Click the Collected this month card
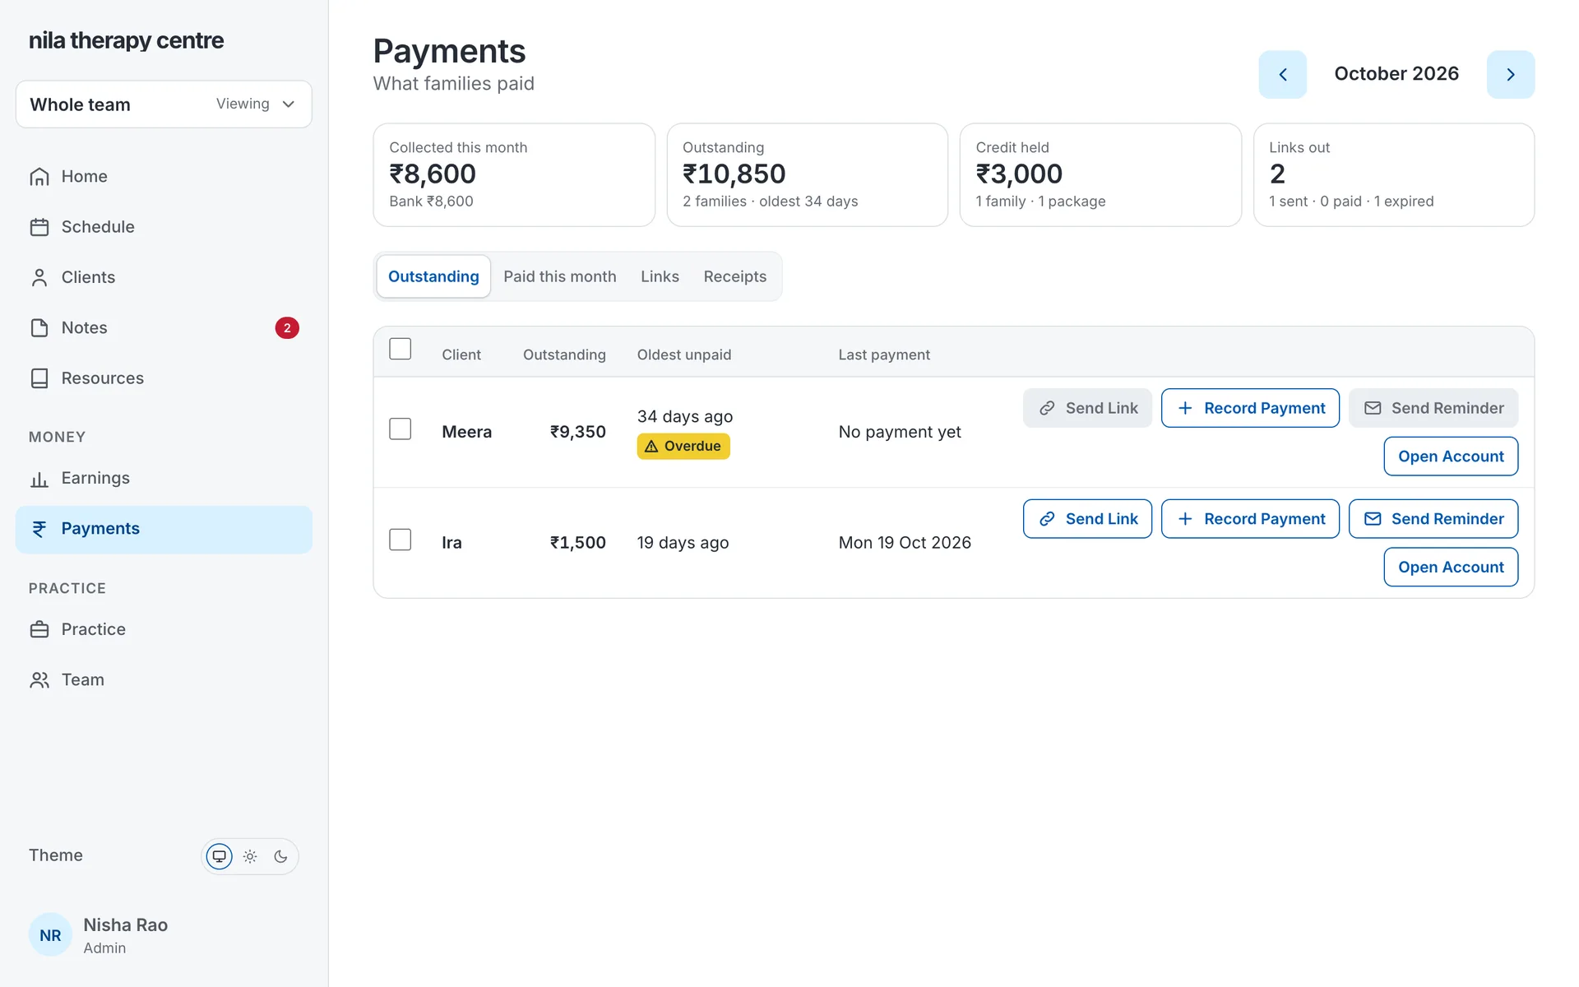Image resolution: width=1579 pixels, height=987 pixels. [x=514, y=175]
